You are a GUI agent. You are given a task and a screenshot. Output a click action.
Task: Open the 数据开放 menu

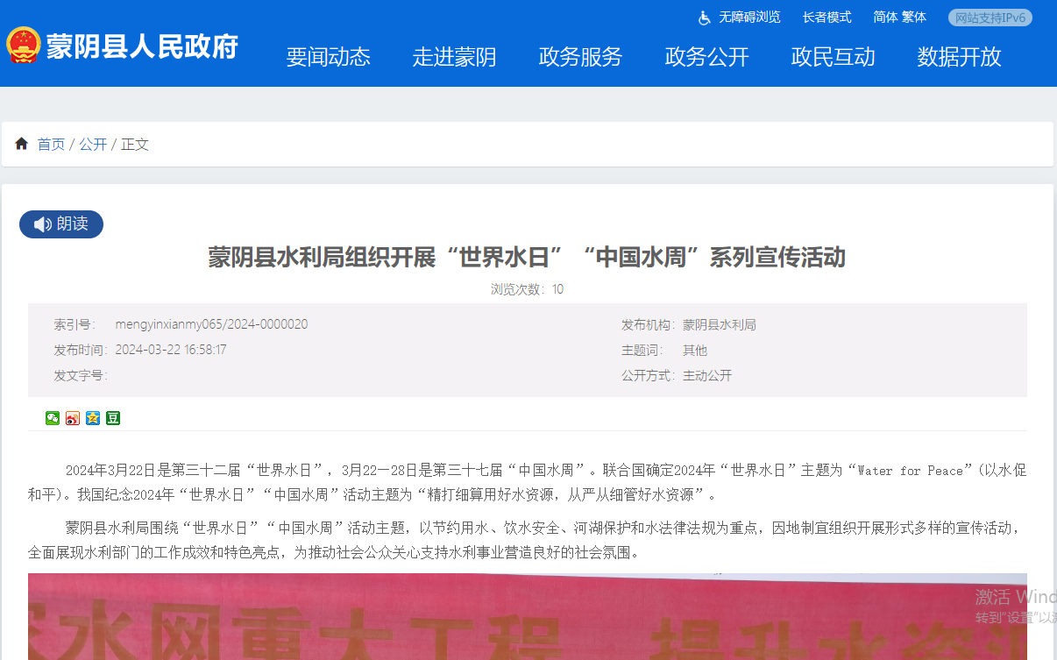[x=960, y=57]
